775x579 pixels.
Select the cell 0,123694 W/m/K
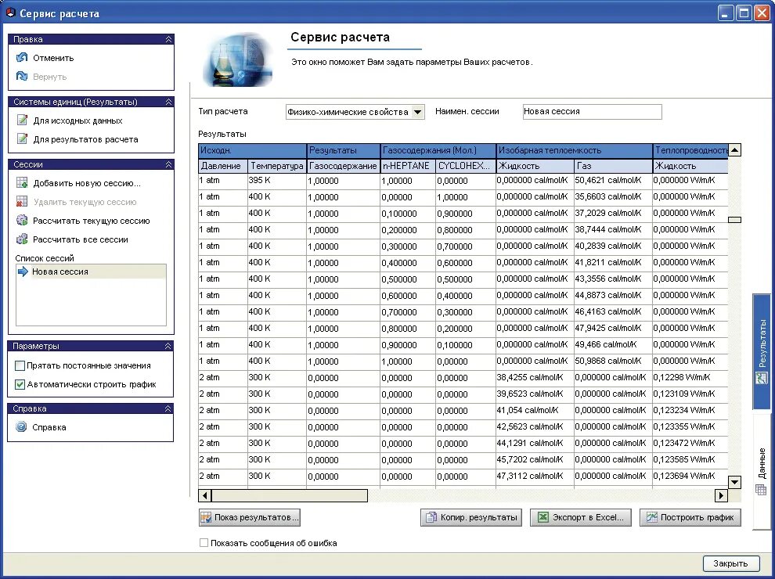point(690,476)
